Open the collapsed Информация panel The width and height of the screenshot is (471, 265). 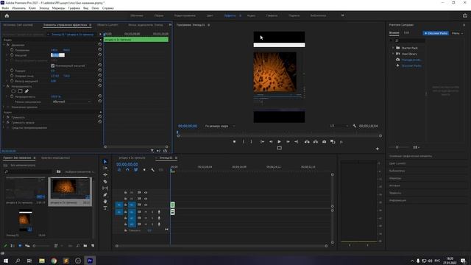[x=397, y=200]
